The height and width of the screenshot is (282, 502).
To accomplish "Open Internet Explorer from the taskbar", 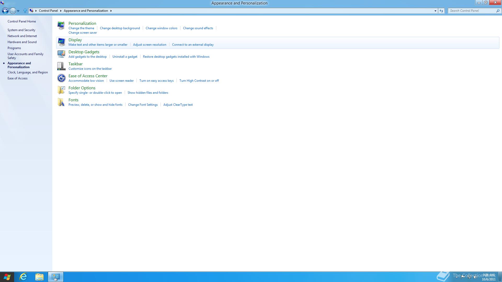I will 24,277.
